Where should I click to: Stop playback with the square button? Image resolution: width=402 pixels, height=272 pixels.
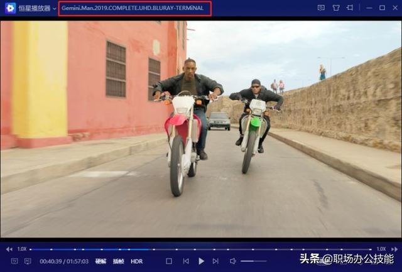[169, 261]
